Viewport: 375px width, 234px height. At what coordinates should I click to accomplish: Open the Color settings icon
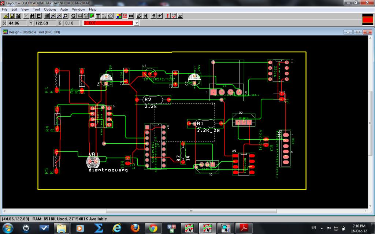point(119,16)
